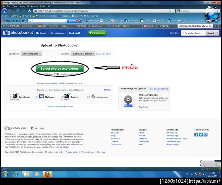Open the CNN toolbar bookmark

tap(101, 21)
